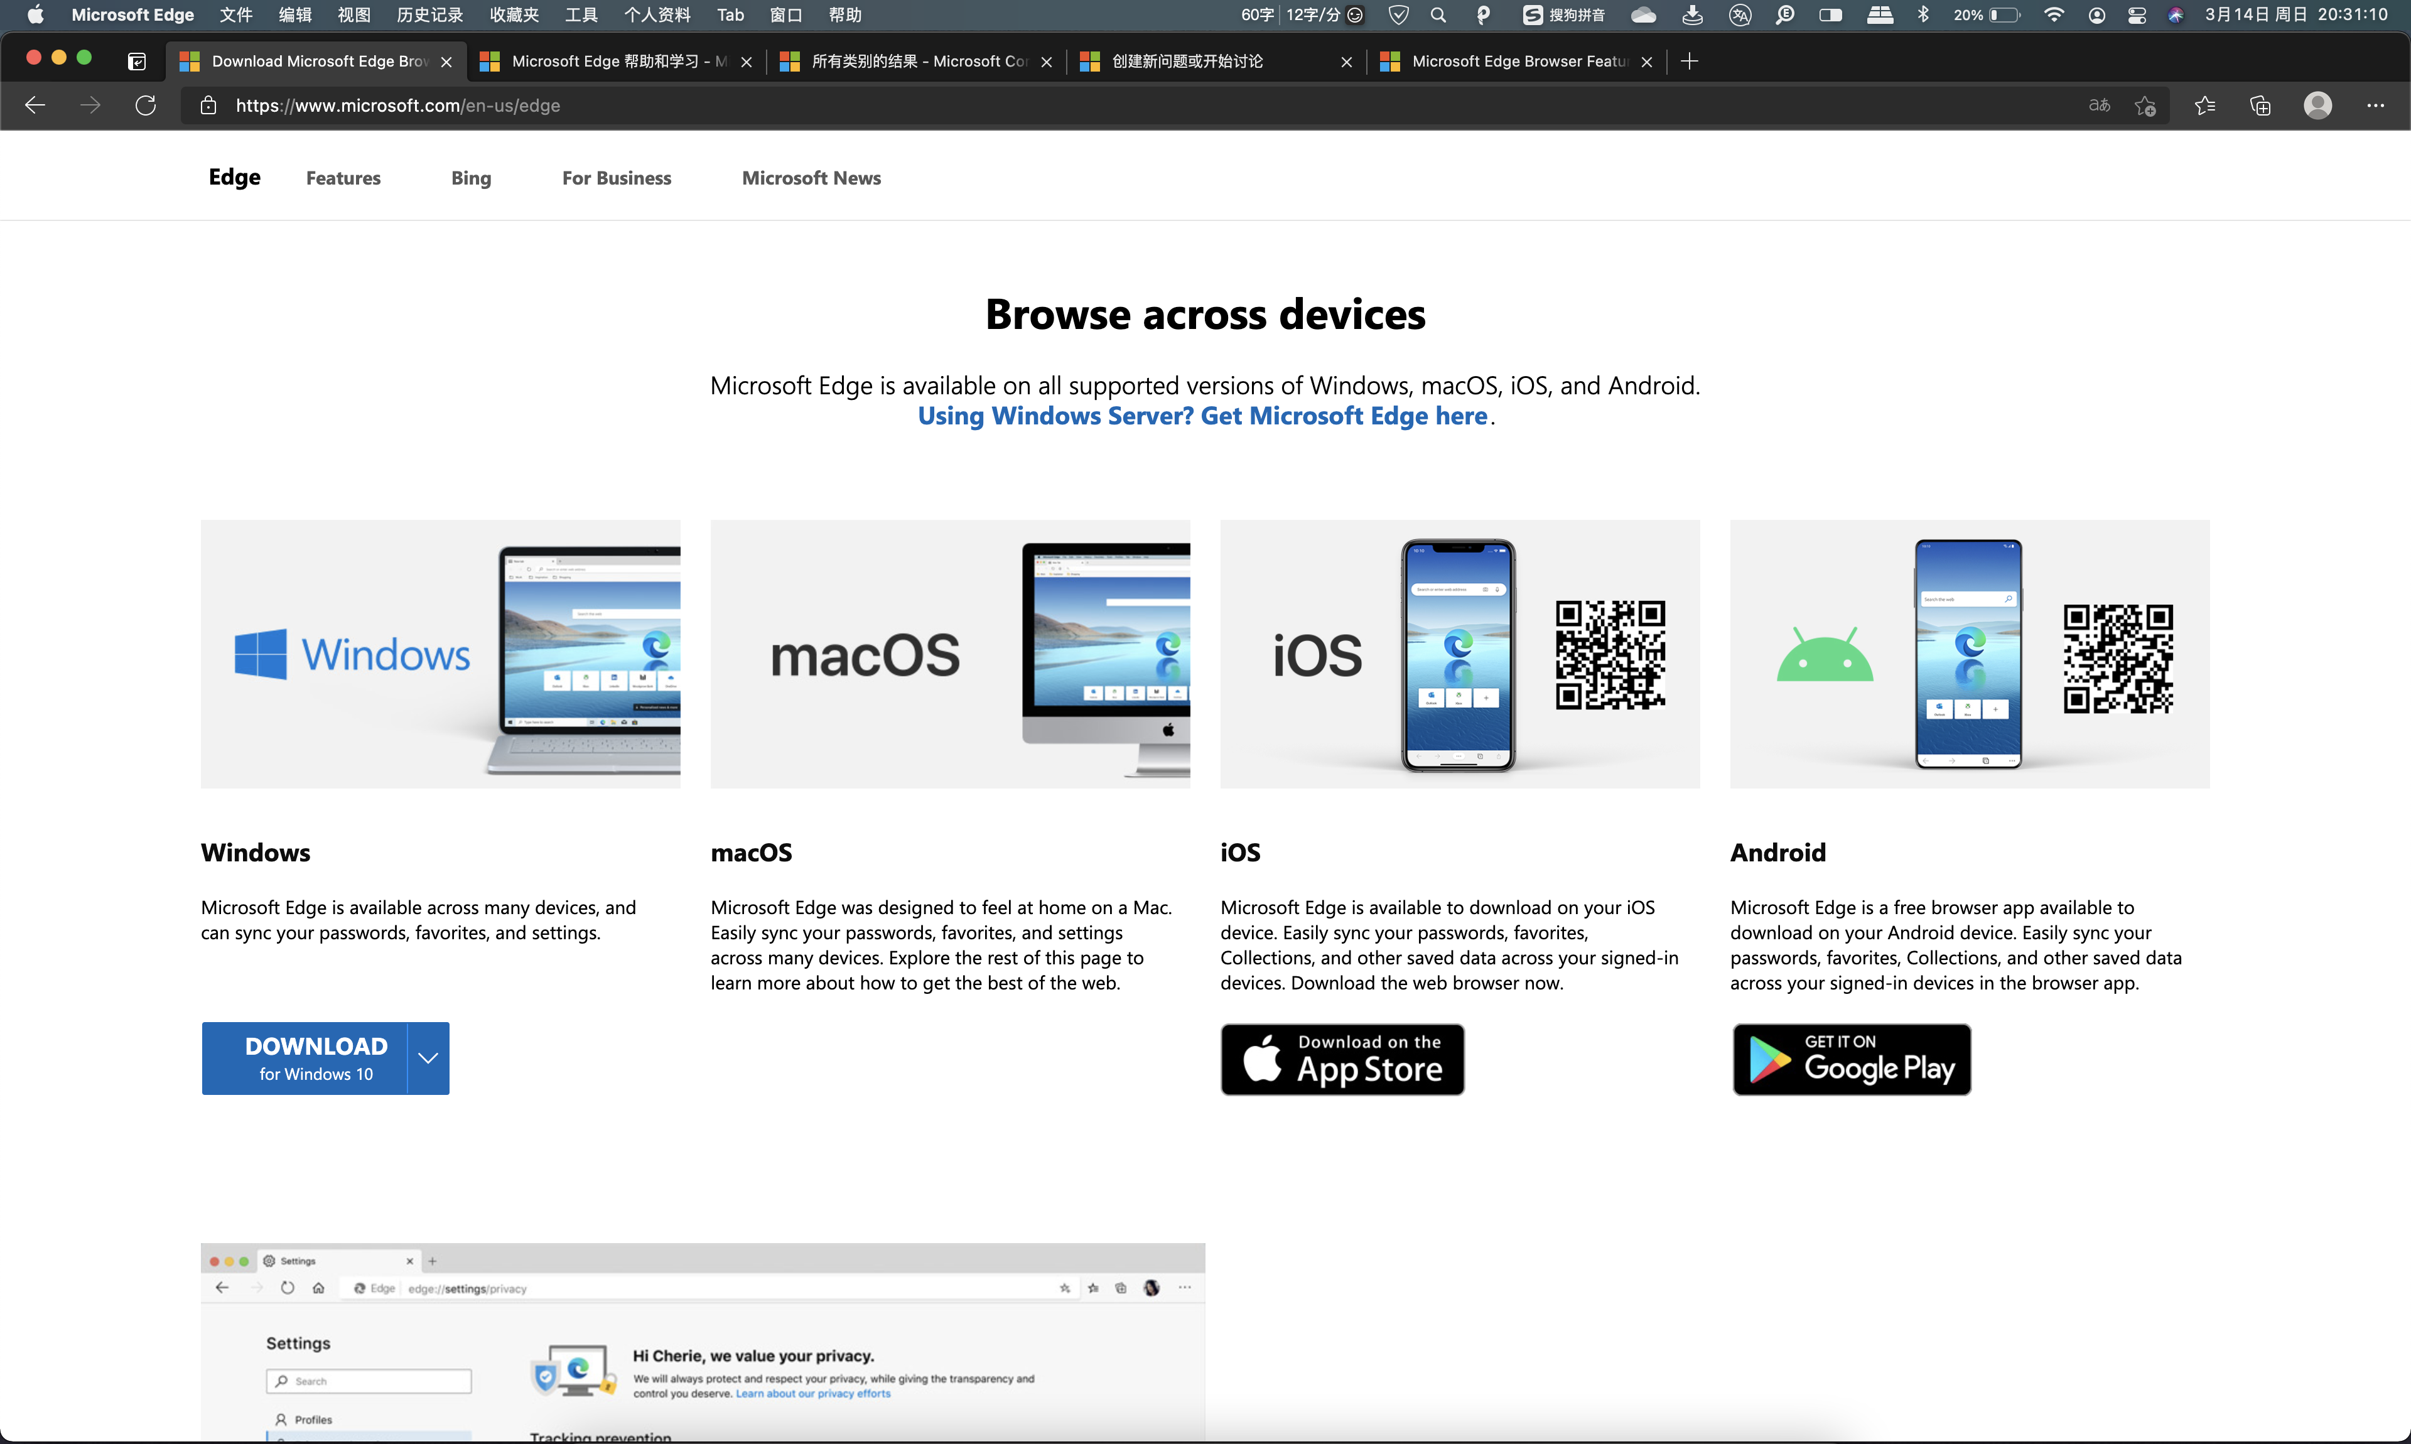Screen dimensions: 2411x1444
Task: Add page to favorites star icon
Action: coord(2145,105)
